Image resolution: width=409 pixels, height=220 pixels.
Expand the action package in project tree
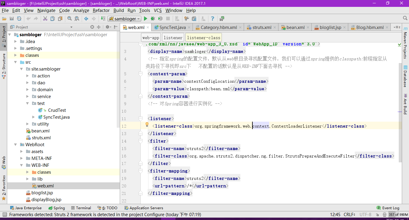pos(28,76)
